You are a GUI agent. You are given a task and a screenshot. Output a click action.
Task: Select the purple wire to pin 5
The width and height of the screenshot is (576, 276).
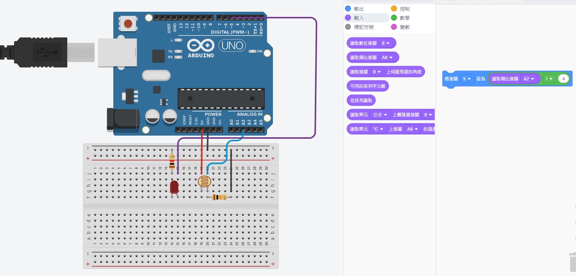(316, 73)
